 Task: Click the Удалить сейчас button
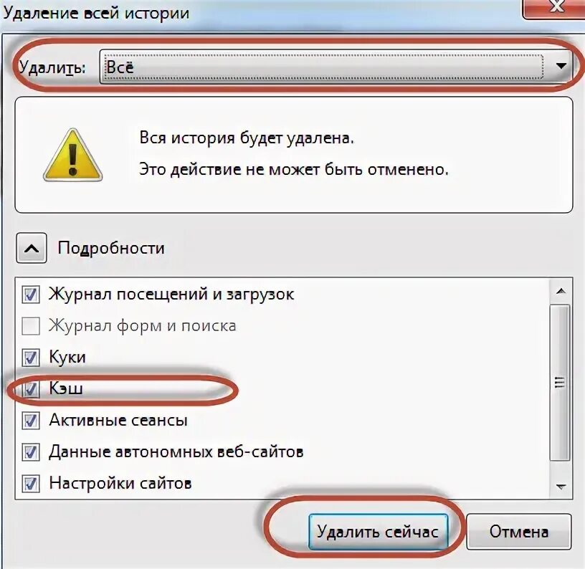point(379,532)
